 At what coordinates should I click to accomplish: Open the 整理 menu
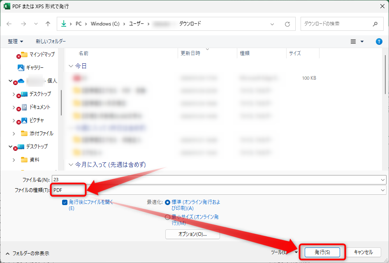15,42
